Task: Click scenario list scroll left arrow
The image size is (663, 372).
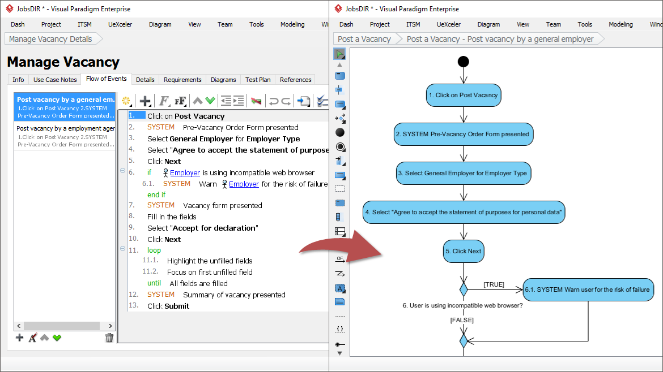Action: (x=19, y=326)
